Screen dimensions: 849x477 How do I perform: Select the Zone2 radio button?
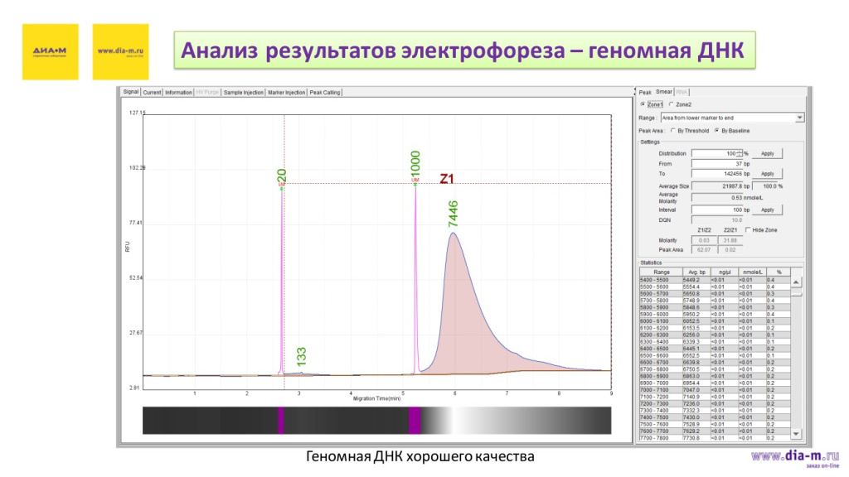[672, 104]
